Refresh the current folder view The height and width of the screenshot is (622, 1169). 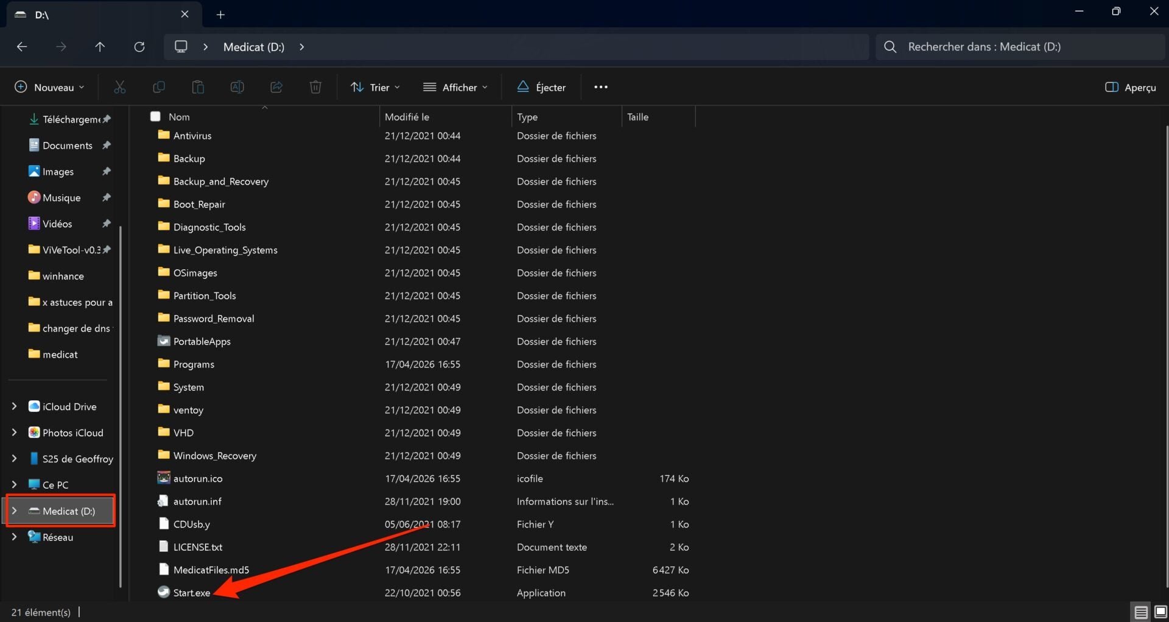pos(139,47)
